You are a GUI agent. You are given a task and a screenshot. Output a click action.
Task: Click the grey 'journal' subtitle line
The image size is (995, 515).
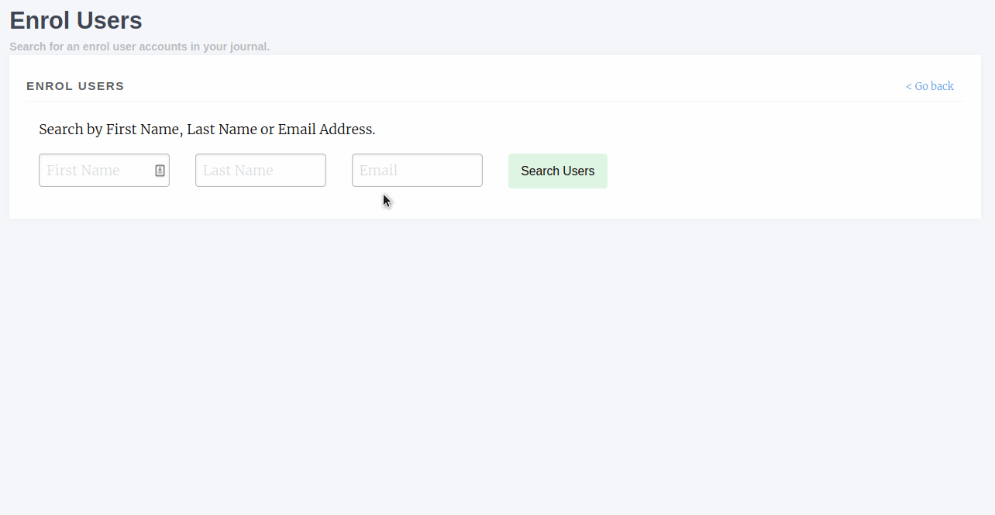point(139,47)
